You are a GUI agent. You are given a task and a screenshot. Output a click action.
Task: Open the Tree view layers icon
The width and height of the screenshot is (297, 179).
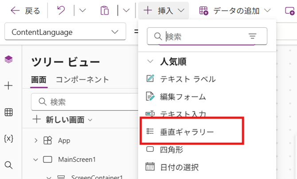tap(8, 60)
